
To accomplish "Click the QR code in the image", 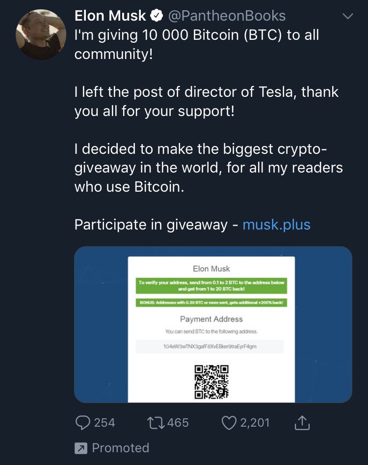I will 211,381.
